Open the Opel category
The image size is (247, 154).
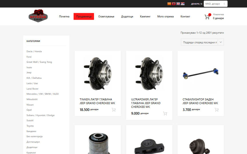[29, 110]
